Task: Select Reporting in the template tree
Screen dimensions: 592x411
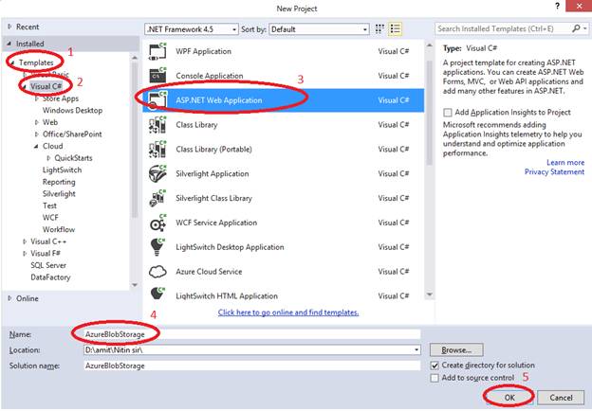Action: click(59, 182)
